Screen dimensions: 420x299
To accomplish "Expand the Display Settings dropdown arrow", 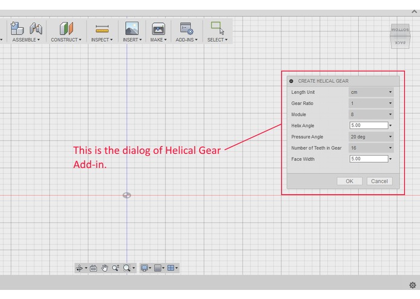I will [150, 268].
